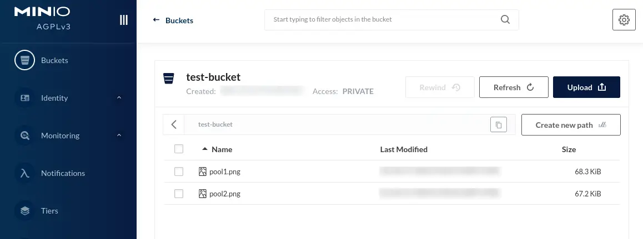This screenshot has width=643, height=239.
Task: Check the box for pool1.png
Action: [179, 172]
